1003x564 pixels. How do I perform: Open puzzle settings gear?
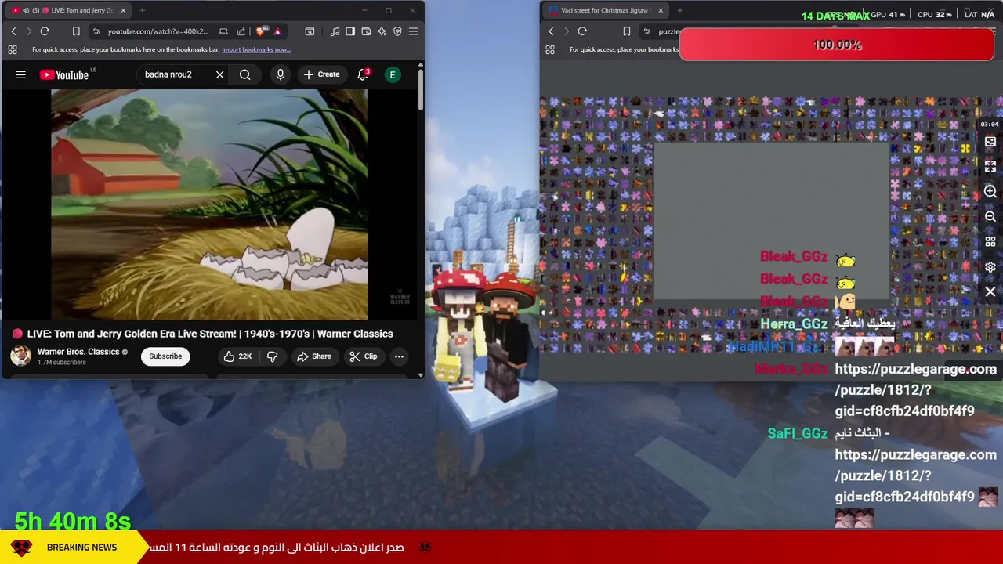pos(990,267)
